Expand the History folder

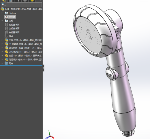pyautogui.click(x=2, y=13)
